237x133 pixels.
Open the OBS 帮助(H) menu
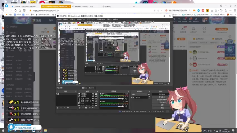pos(116,19)
